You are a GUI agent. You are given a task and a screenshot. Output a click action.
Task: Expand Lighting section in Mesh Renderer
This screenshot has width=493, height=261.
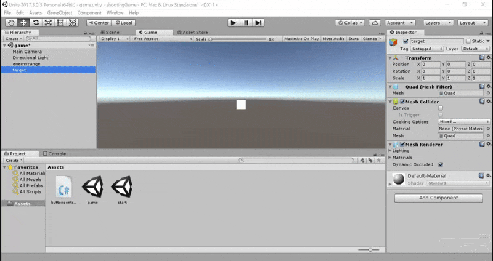(390, 151)
